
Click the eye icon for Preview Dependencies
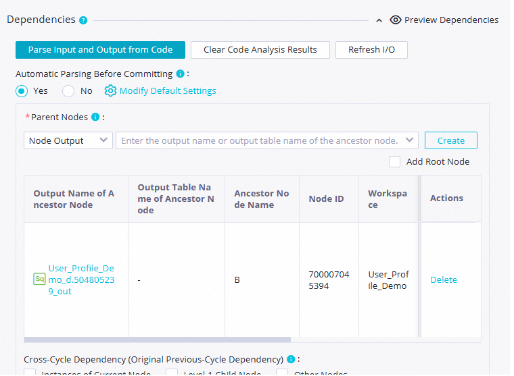[x=396, y=20]
